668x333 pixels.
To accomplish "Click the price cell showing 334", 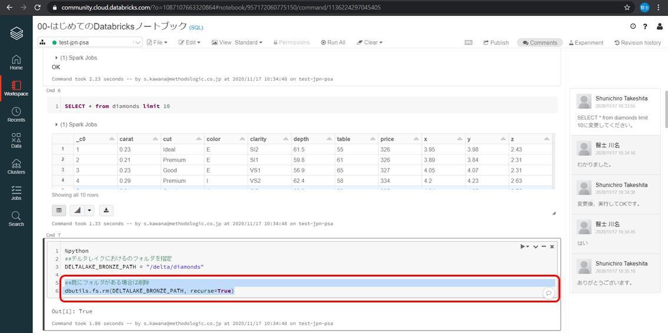I will click(399, 180).
